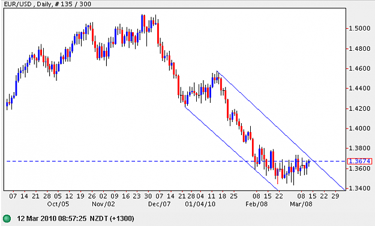Click the date axis tick label 25

coord(233,196)
